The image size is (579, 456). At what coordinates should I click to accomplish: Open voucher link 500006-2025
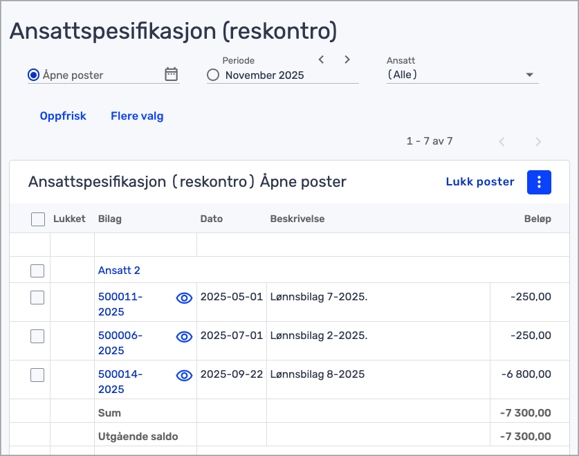(x=120, y=343)
